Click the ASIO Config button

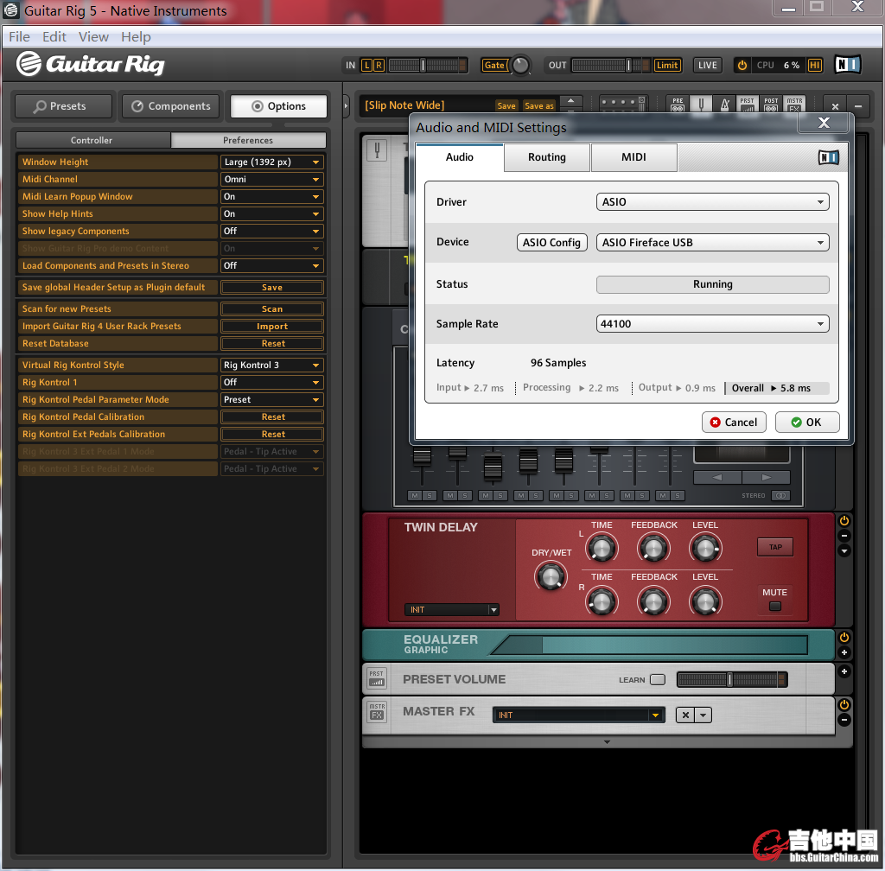551,243
